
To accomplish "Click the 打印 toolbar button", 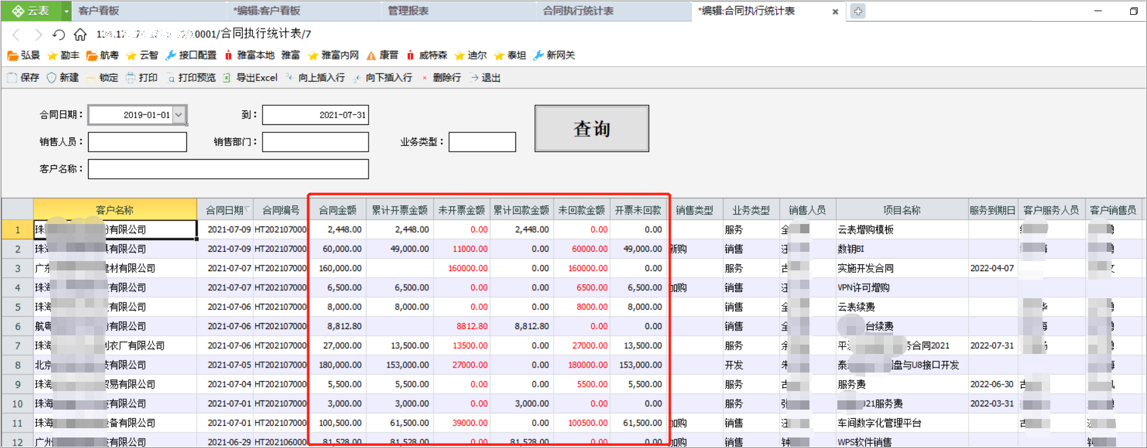I will coord(142,77).
